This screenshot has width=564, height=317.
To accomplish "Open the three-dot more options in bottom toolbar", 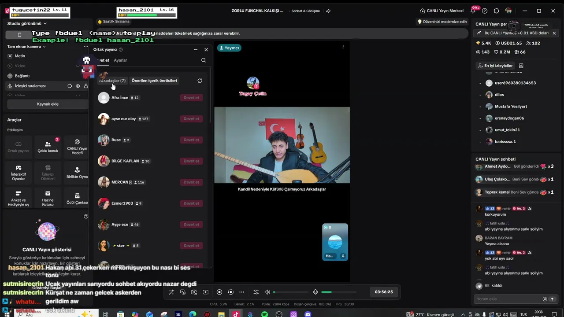I will coord(241,292).
